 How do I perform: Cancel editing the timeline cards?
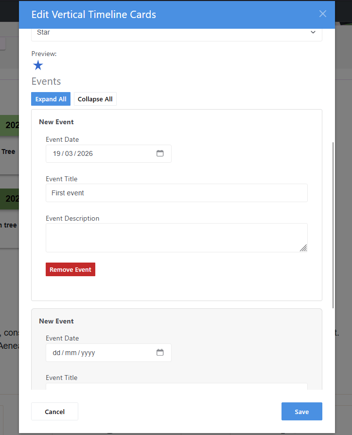coord(54,412)
